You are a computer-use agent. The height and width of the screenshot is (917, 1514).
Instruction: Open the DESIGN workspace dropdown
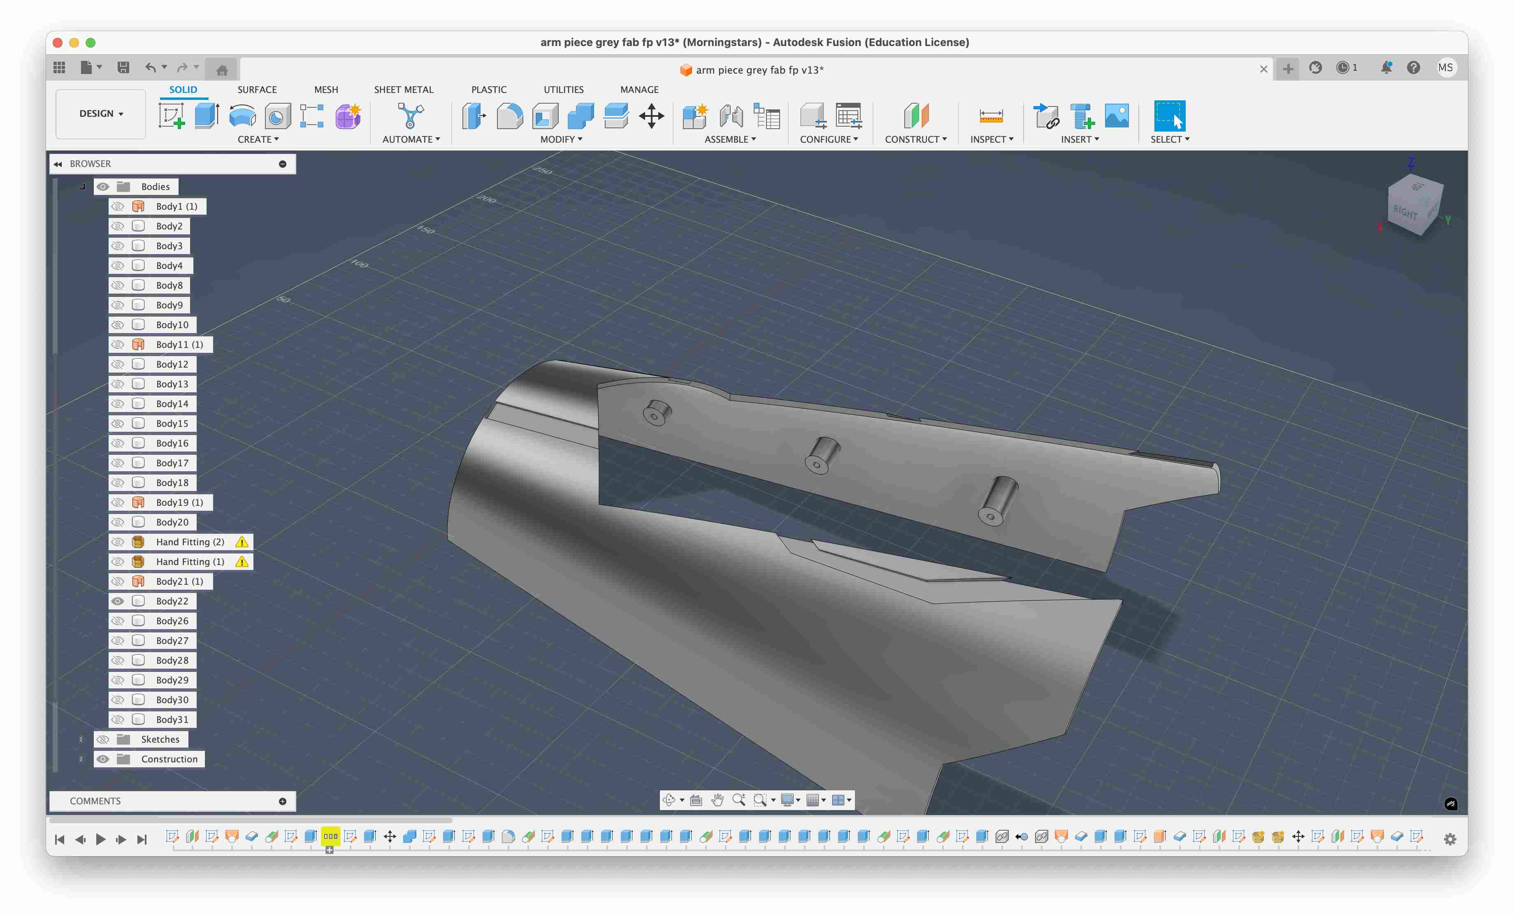tap(101, 113)
